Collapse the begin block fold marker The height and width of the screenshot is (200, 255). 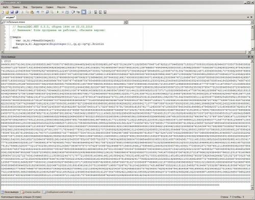(11, 37)
